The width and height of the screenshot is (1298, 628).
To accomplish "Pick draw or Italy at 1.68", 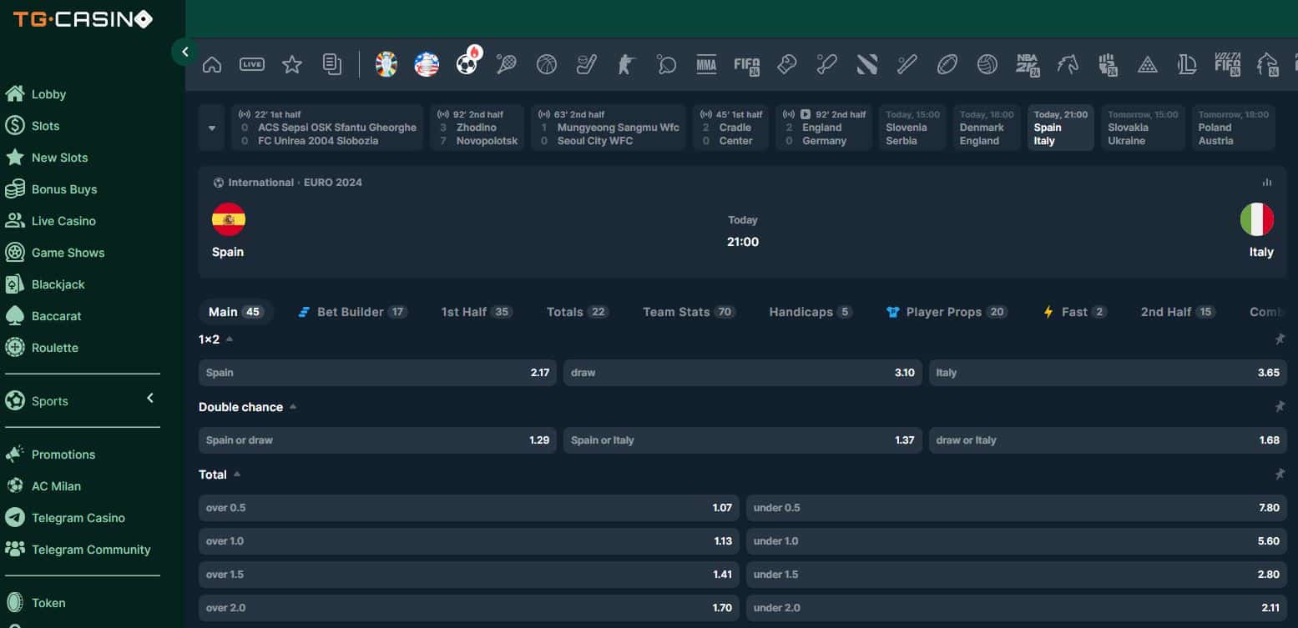I will pos(1108,440).
